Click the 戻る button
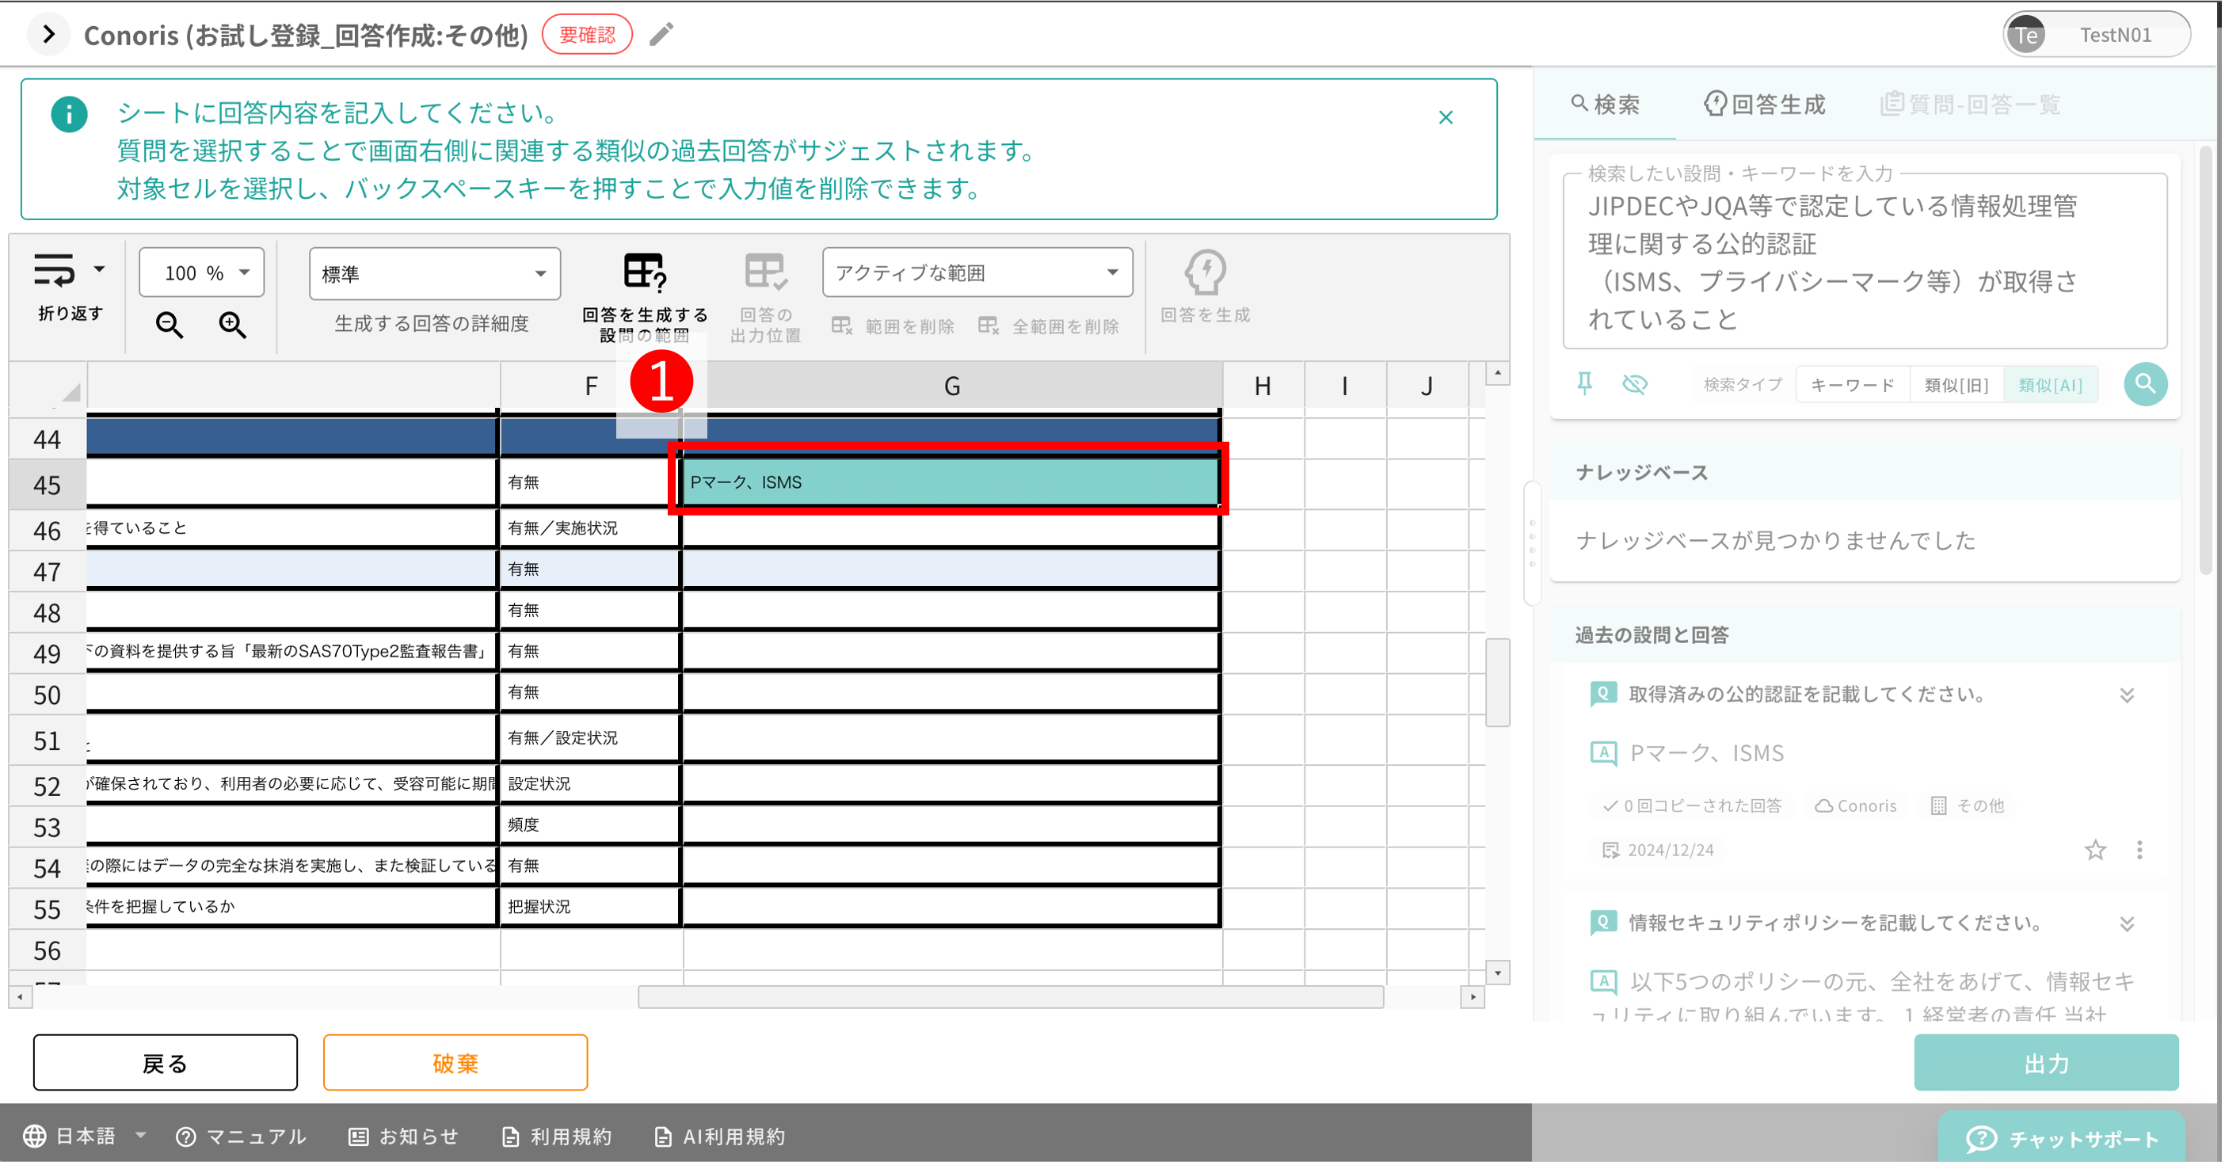 164,1062
